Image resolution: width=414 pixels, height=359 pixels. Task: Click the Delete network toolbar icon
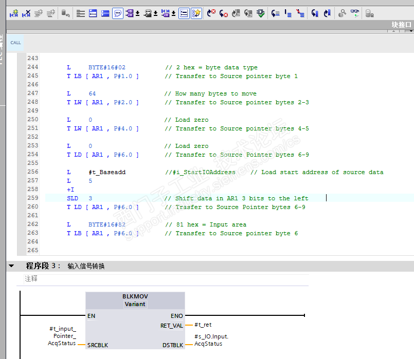coord(26,13)
